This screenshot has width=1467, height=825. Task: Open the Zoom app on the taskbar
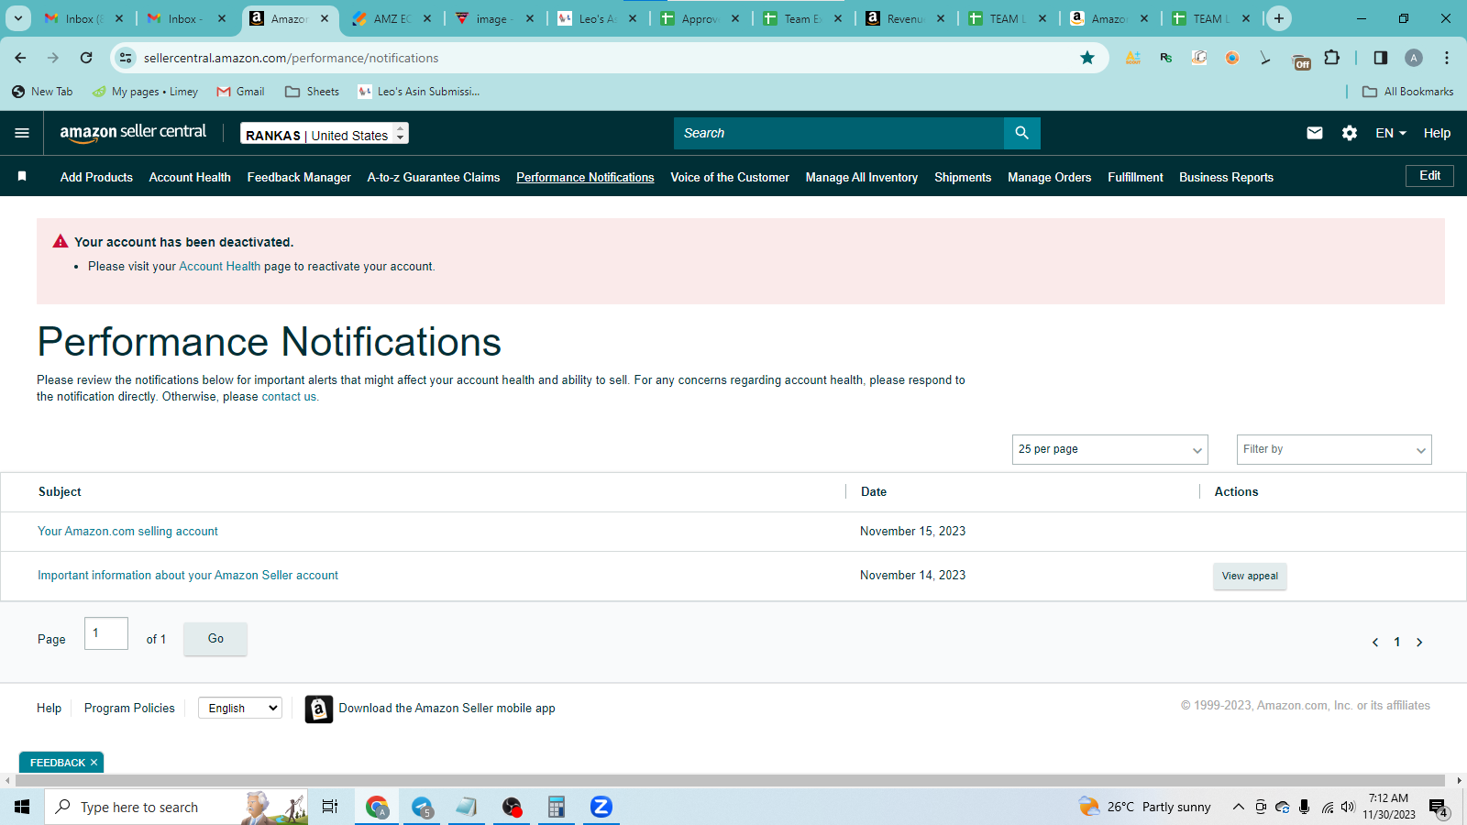click(x=601, y=807)
